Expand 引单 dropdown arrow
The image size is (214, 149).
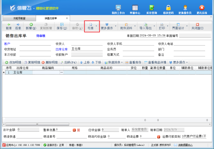[x=96, y=26]
